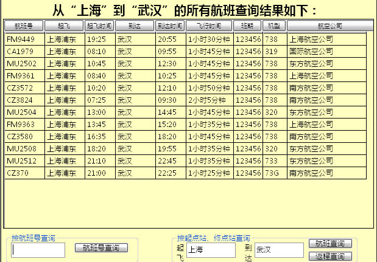Screen dimensions: 377x262
Task: Click 上海浦东 cell in CA1979 row
Action: pyautogui.click(x=65, y=51)
